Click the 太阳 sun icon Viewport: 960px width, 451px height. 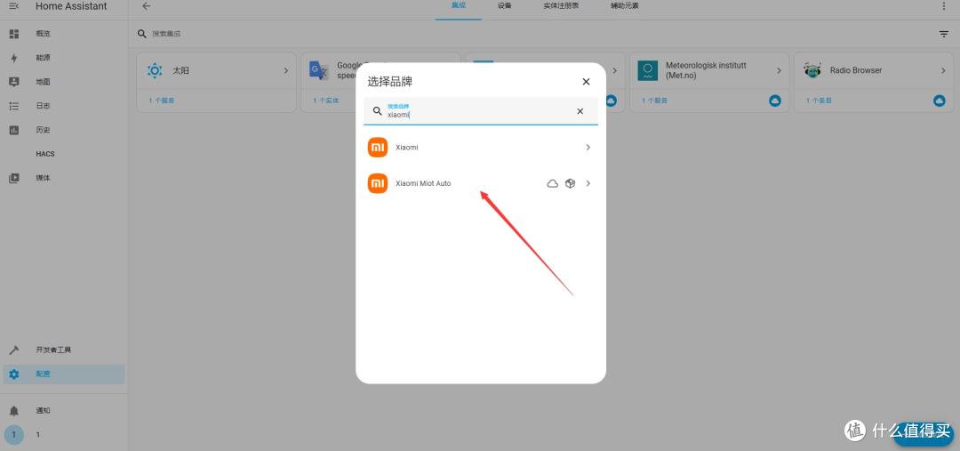tap(155, 70)
